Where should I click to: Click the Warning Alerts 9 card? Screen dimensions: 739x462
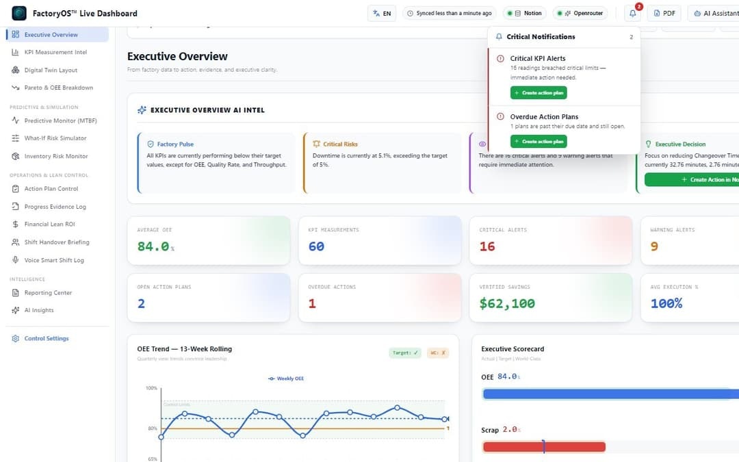tap(690, 240)
